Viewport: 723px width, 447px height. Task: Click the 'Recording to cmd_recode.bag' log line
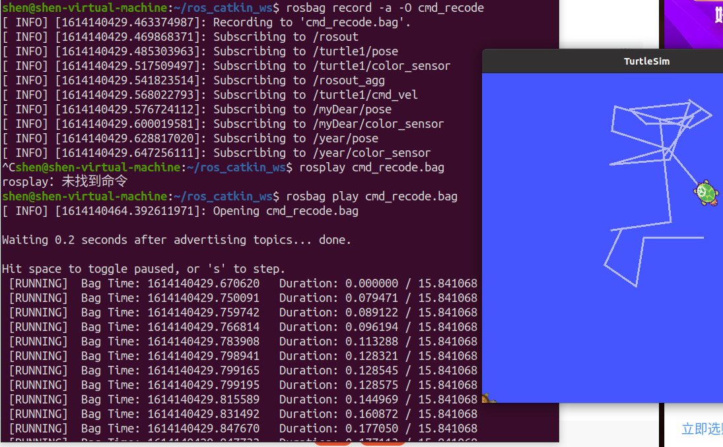[312, 22]
